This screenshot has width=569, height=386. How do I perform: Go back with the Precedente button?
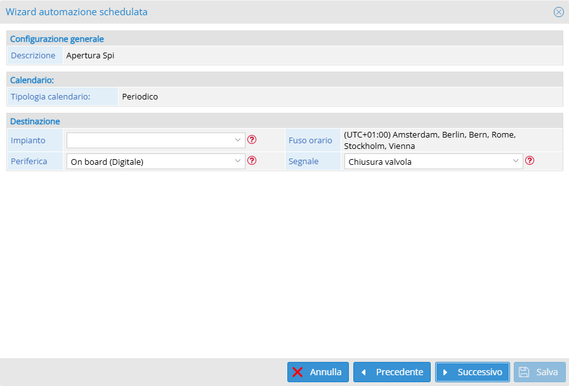click(392, 372)
